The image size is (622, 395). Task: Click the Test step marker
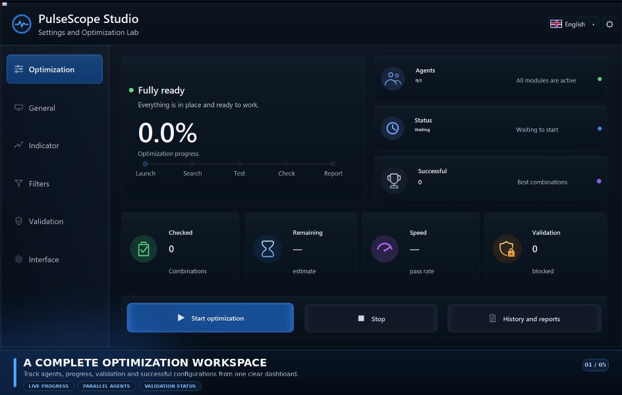click(239, 164)
